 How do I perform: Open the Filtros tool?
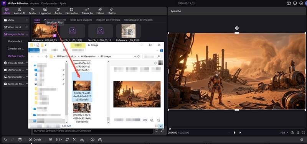pyautogui.click(x=100, y=11)
